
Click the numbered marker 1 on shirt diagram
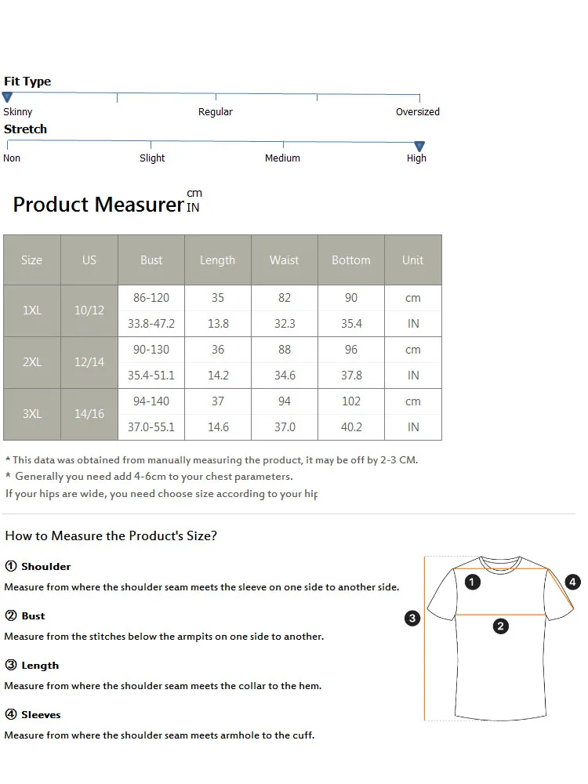472,582
